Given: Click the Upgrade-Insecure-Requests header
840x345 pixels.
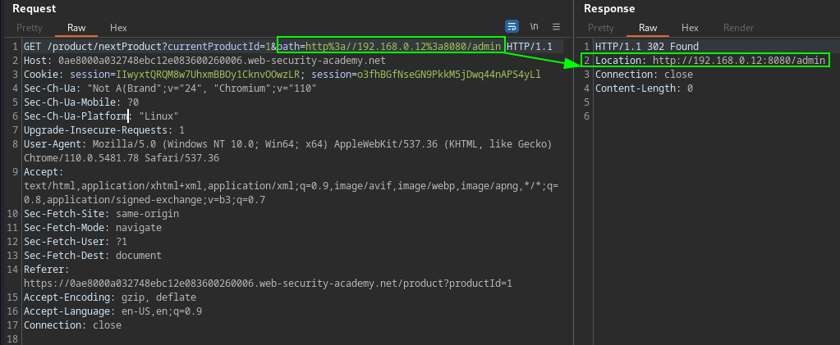Looking at the screenshot, I should coord(104,130).
